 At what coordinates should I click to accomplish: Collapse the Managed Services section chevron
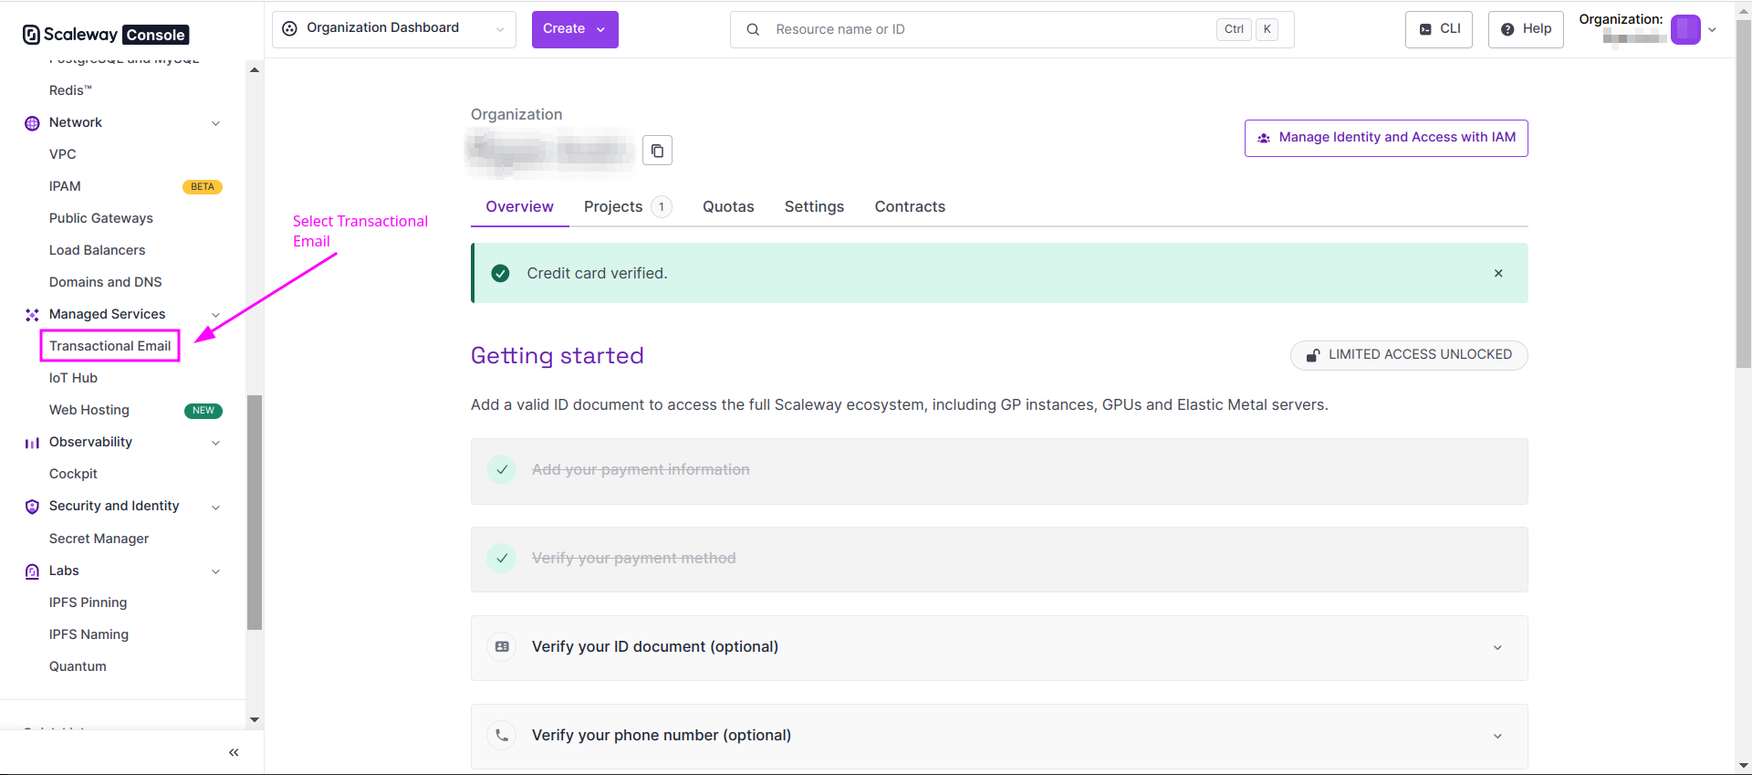click(216, 315)
